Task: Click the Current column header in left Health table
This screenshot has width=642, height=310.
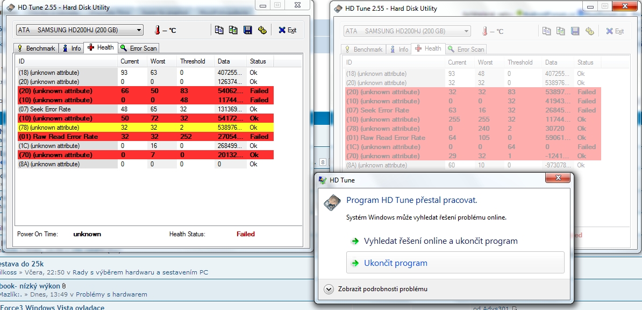Action: 132,61
